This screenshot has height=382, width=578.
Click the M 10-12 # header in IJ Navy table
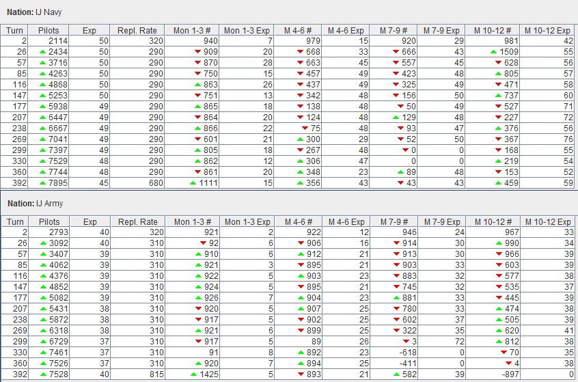tap(493, 30)
